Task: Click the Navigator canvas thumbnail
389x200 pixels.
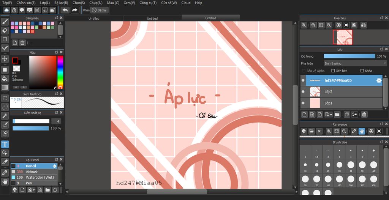Action: pyautogui.click(x=343, y=37)
